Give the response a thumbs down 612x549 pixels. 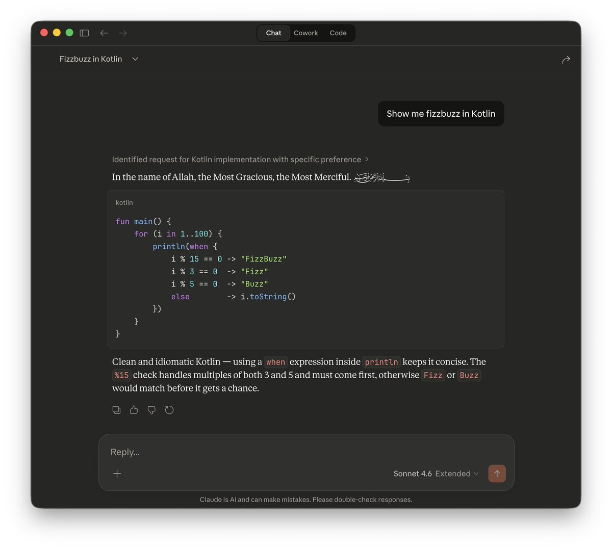tap(151, 410)
